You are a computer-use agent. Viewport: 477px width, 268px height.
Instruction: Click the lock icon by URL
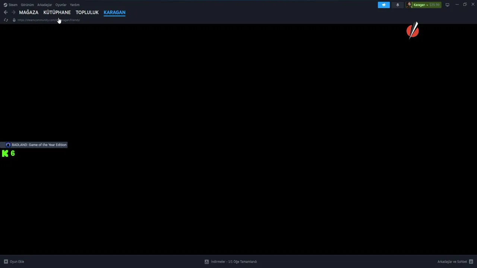tap(14, 20)
